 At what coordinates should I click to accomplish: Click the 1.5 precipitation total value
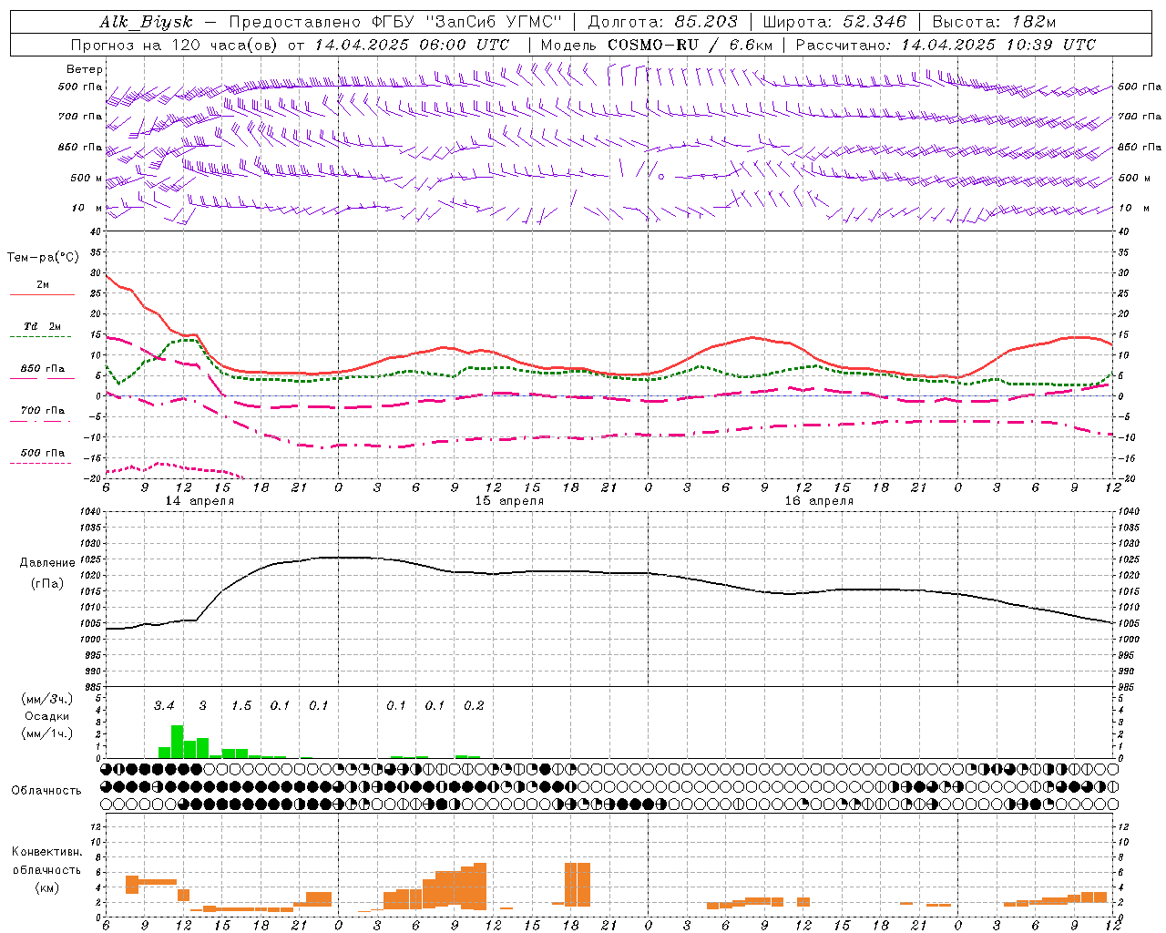(x=241, y=706)
